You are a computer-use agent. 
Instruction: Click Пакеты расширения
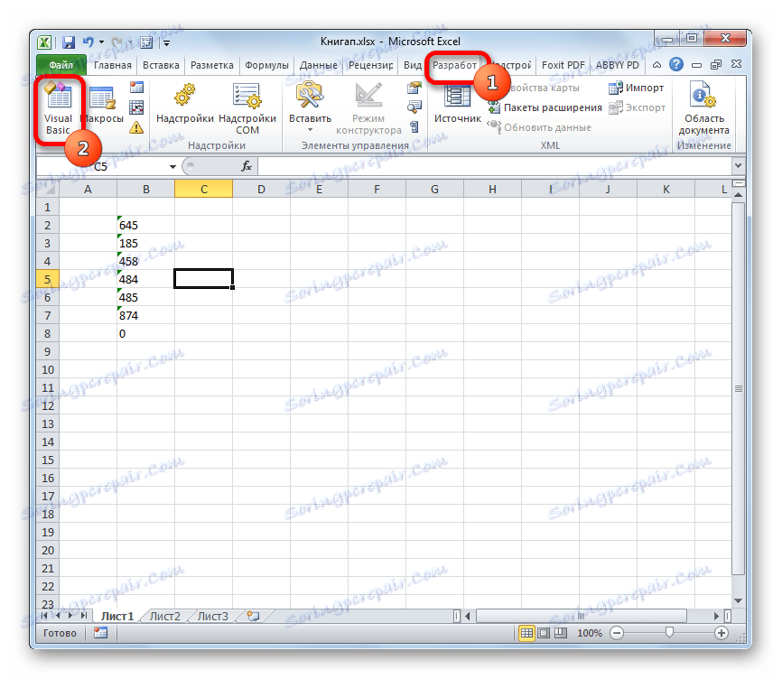[x=545, y=107]
